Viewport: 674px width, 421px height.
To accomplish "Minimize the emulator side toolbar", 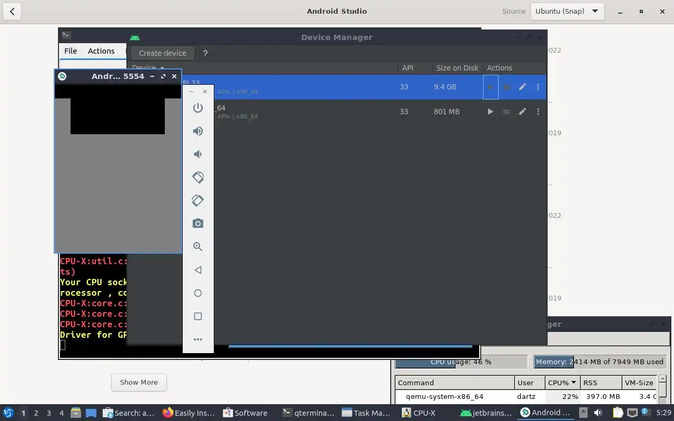I will (x=192, y=92).
